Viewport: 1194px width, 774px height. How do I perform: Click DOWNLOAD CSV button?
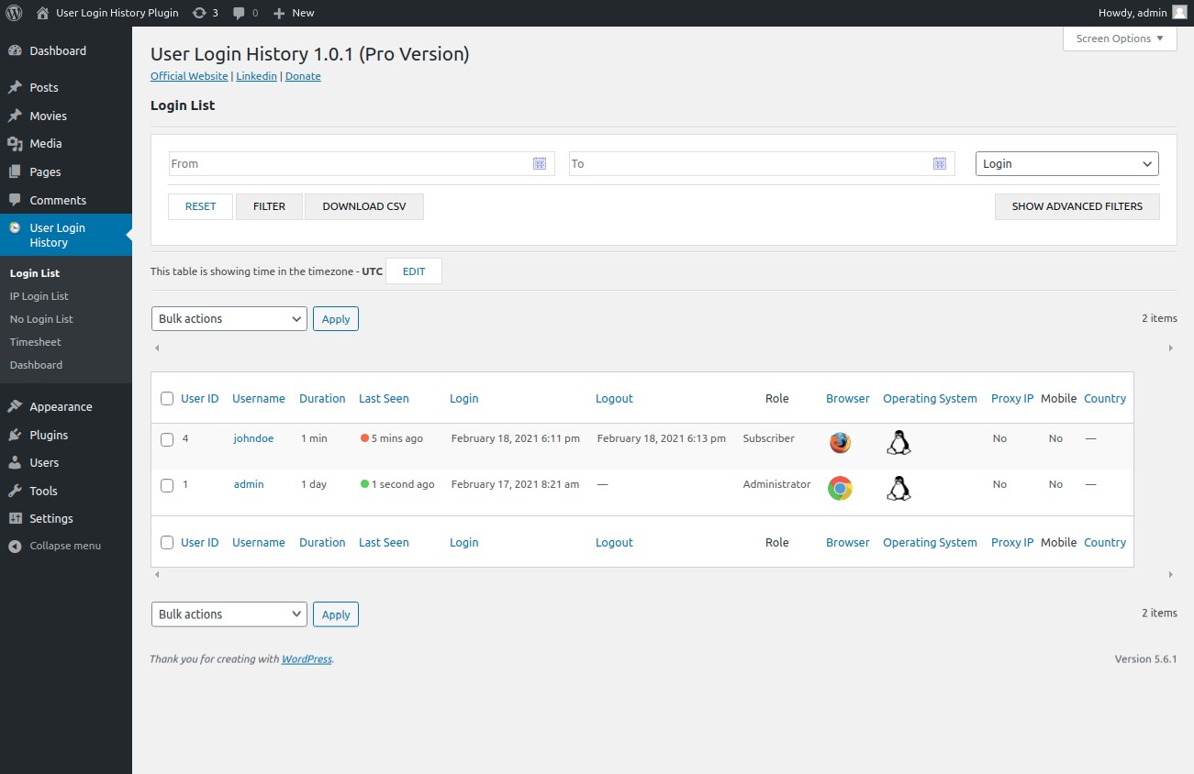pos(363,206)
